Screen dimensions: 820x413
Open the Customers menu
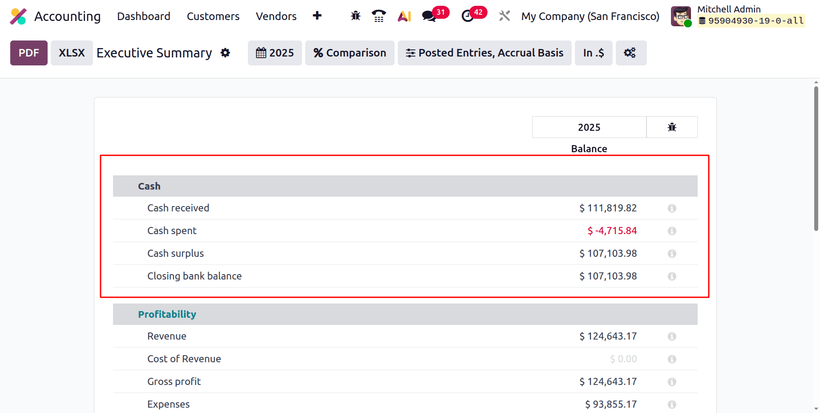click(x=213, y=16)
